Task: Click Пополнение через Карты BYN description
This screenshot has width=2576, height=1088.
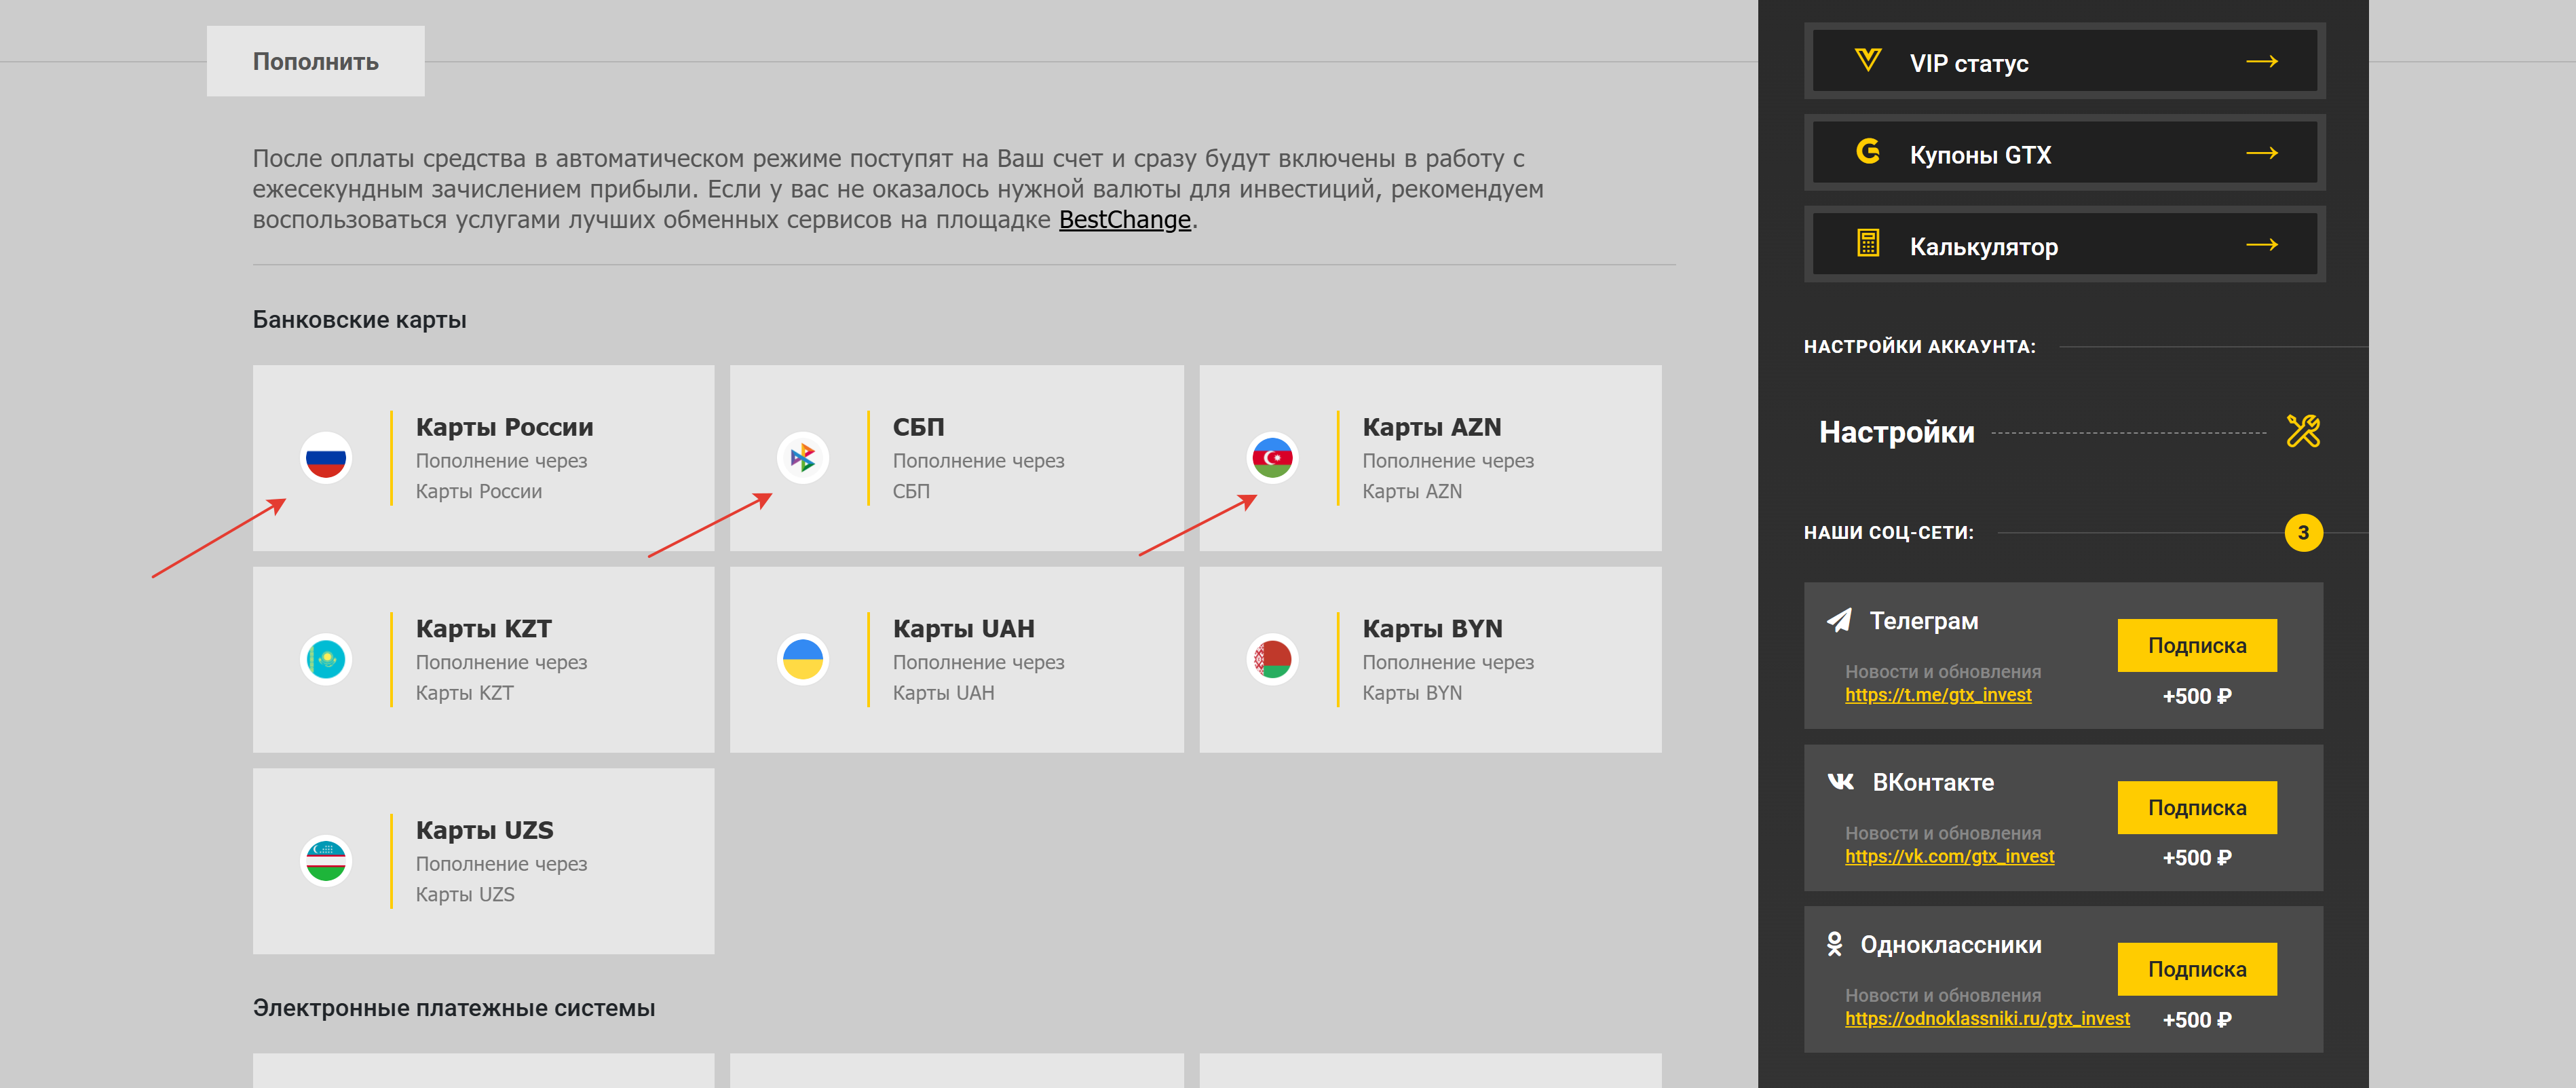Action: tap(1448, 678)
